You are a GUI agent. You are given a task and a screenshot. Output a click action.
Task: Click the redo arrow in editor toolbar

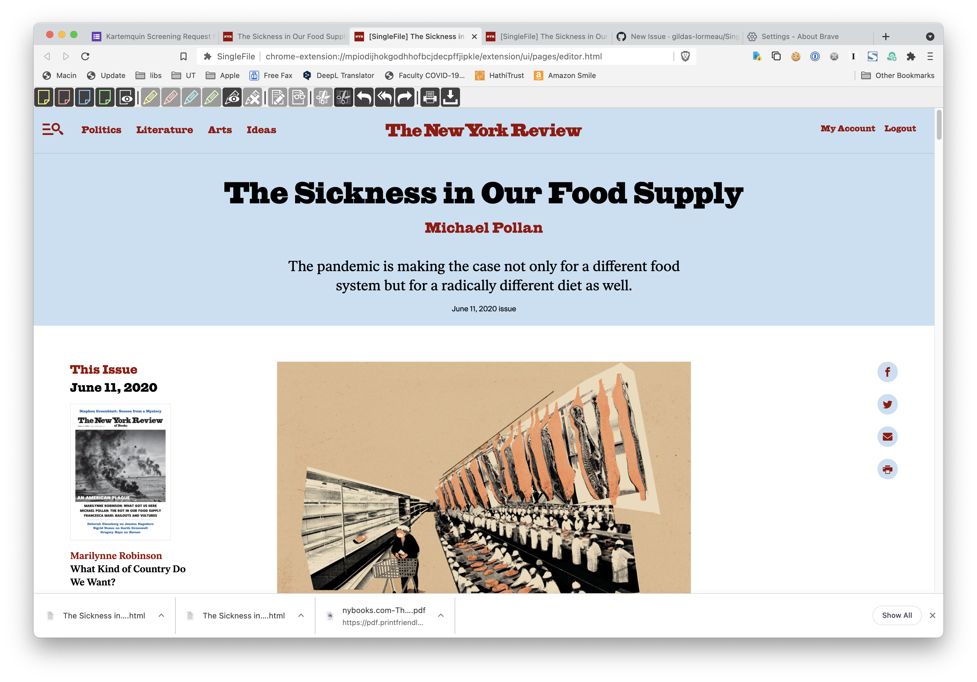405,97
